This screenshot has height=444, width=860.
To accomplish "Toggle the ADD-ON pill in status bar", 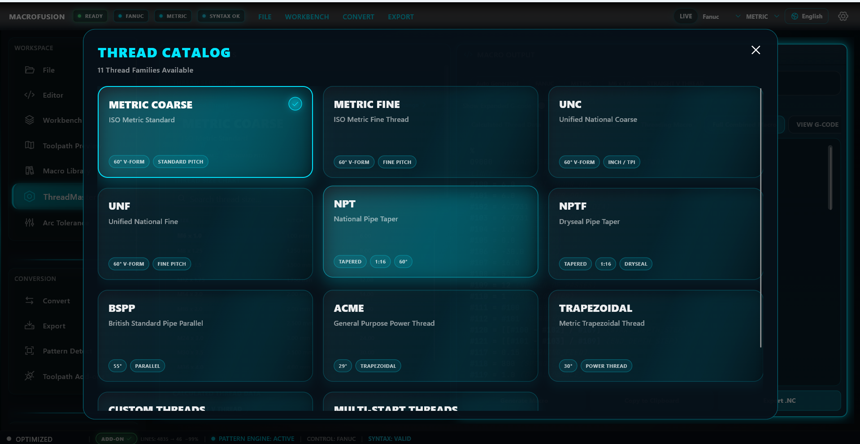I will 116,439.
